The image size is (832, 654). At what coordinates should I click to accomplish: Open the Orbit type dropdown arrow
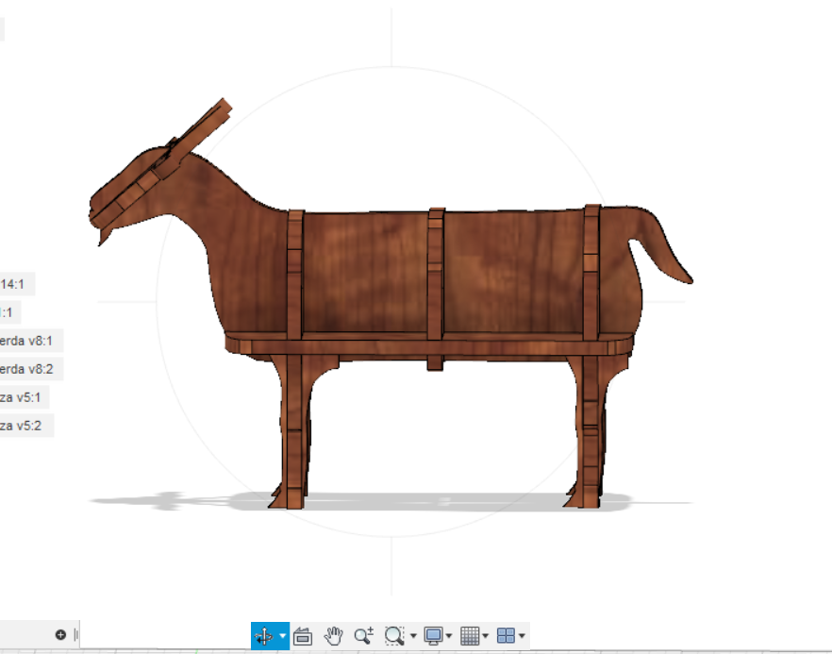(x=283, y=635)
